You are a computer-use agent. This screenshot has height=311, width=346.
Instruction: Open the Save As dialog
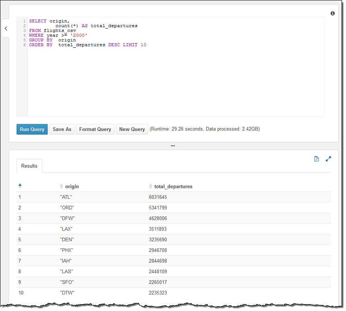coord(62,129)
